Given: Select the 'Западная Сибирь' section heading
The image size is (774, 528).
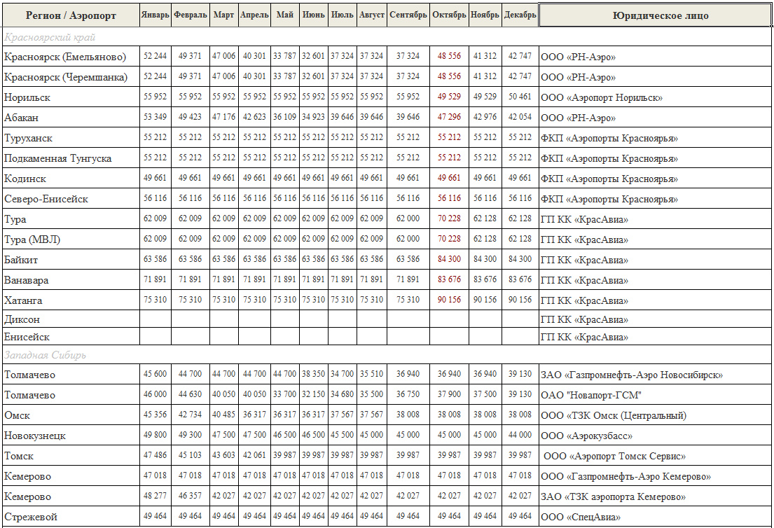Looking at the screenshot, I should (x=45, y=355).
